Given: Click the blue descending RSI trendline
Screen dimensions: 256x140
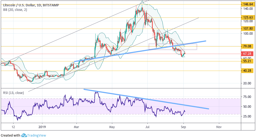Looking at the screenshot, I should [x=146, y=99].
